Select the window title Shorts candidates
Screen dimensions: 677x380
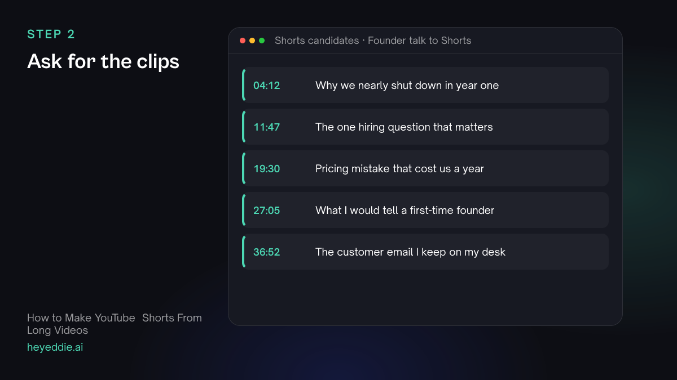(x=373, y=41)
